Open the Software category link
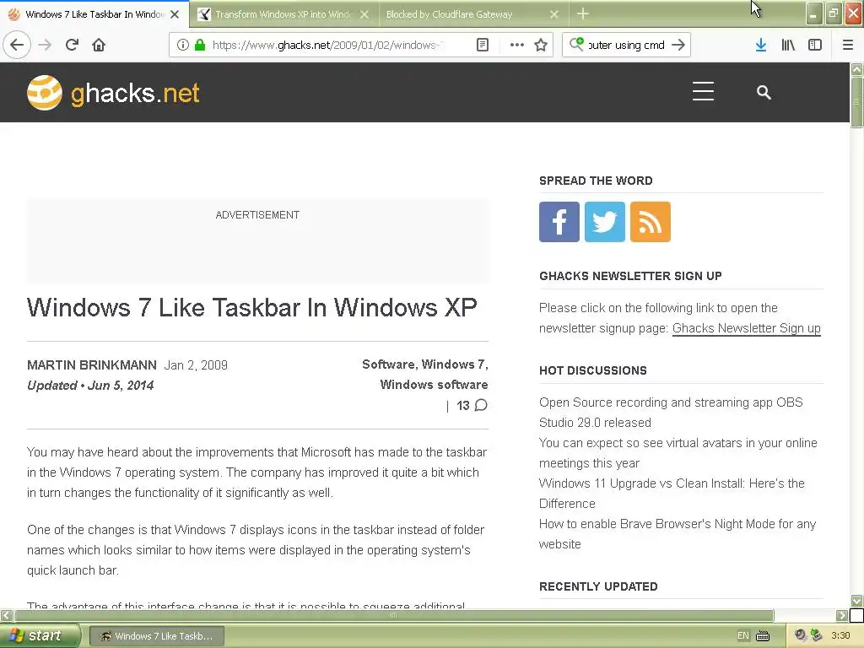The image size is (864, 648). click(389, 364)
